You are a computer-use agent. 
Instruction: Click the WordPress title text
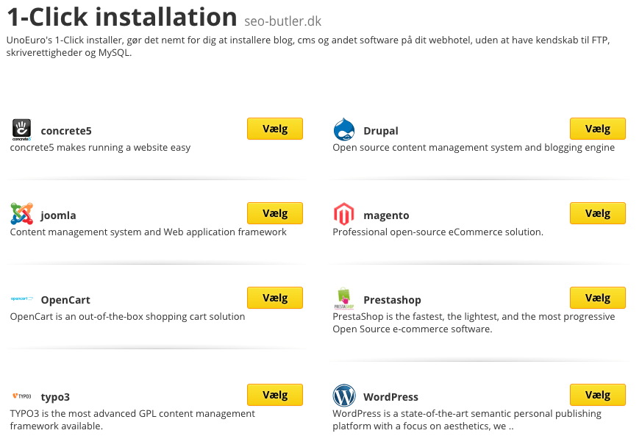click(390, 397)
